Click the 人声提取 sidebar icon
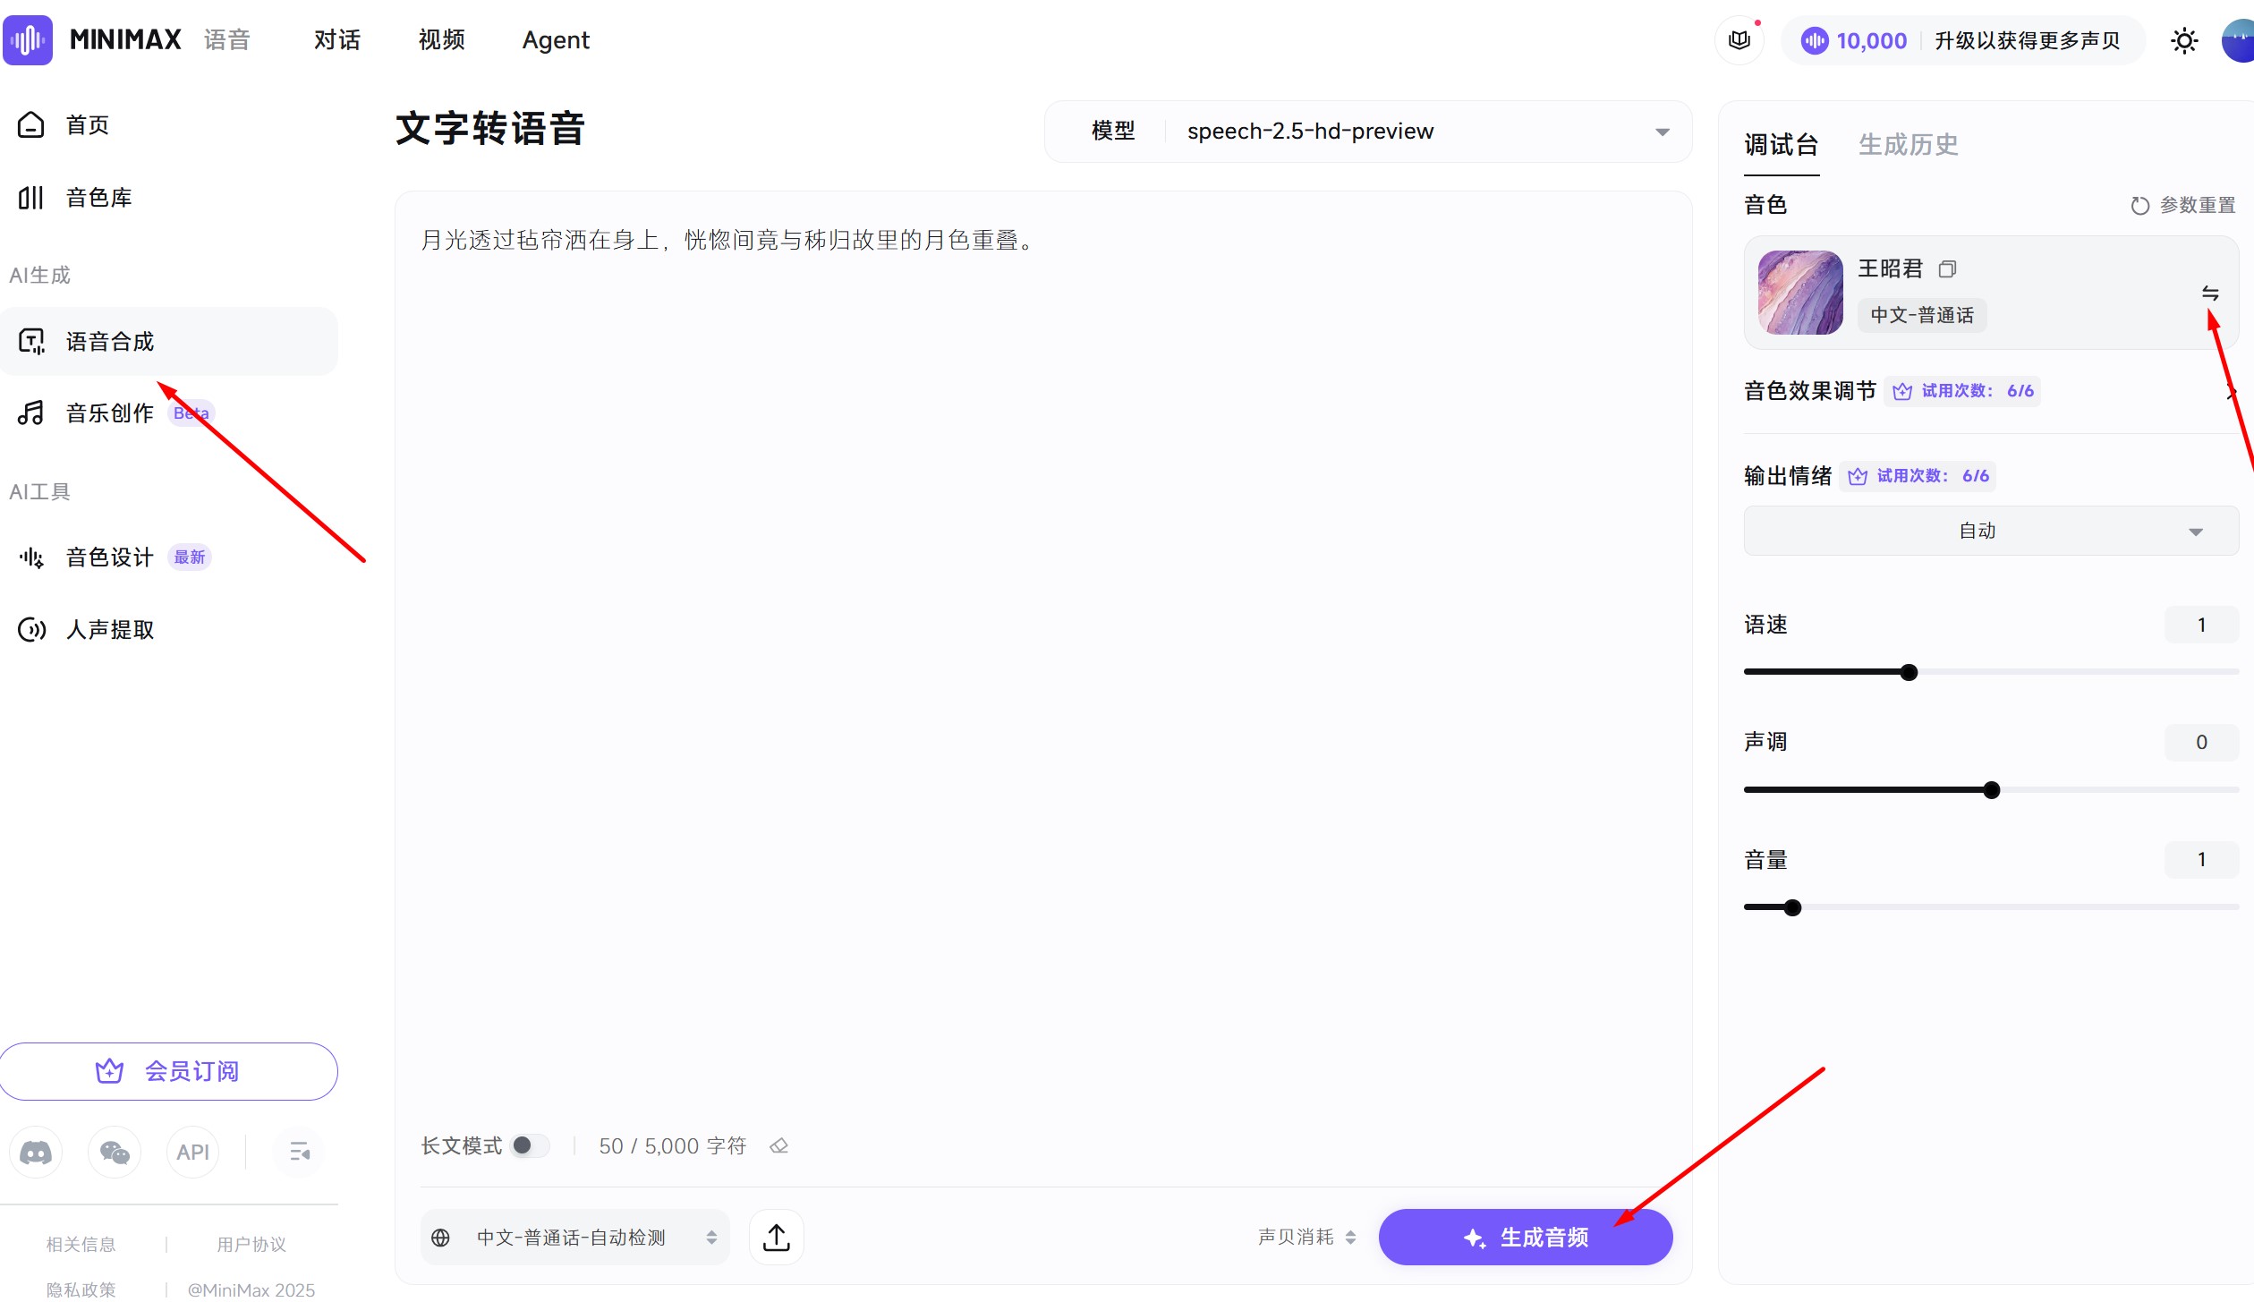Image resolution: width=2254 pixels, height=1302 pixels. pos(31,630)
